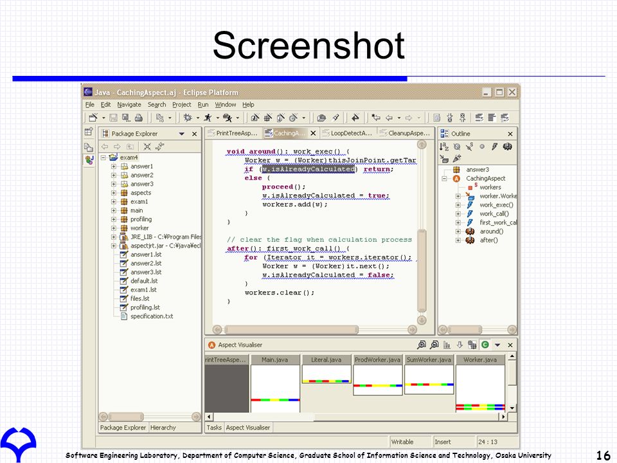The width and height of the screenshot is (617, 463).
Task: Click the Back arrow in main toolbar
Action: pos(389,117)
